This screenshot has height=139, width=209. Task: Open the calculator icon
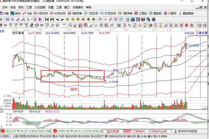[x=133, y=20]
